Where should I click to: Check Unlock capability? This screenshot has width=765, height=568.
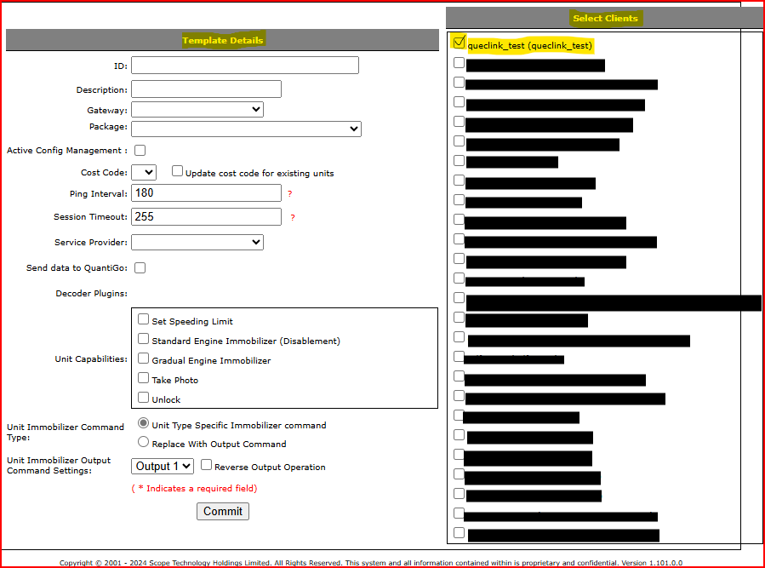144,398
